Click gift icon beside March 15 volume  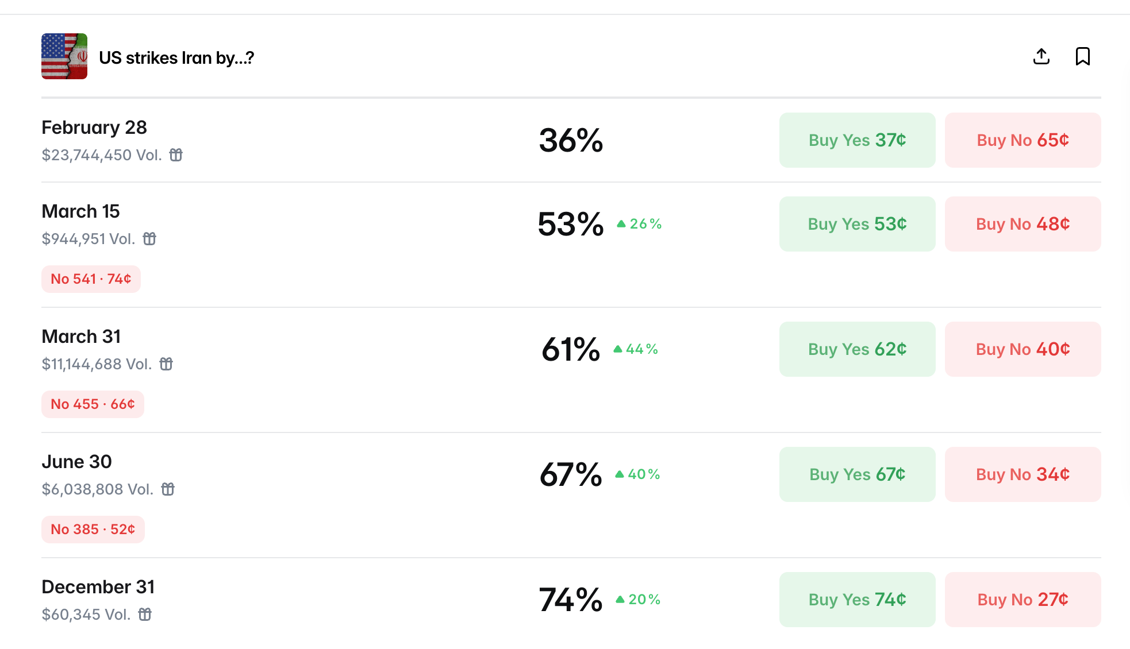tap(149, 239)
